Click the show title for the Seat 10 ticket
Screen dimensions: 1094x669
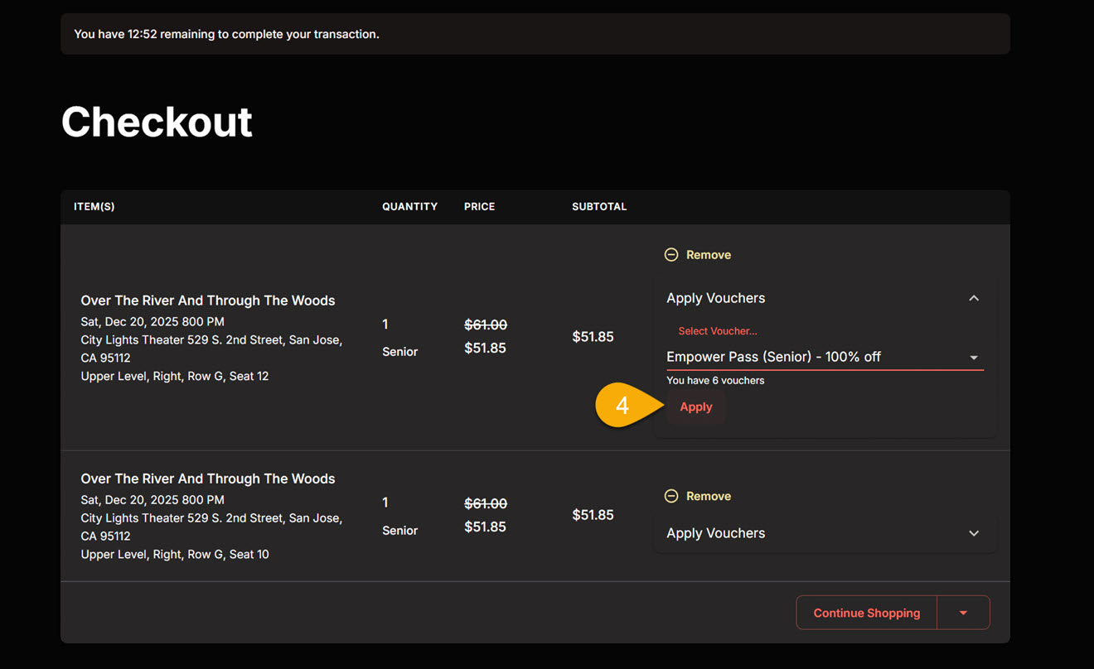click(x=208, y=479)
